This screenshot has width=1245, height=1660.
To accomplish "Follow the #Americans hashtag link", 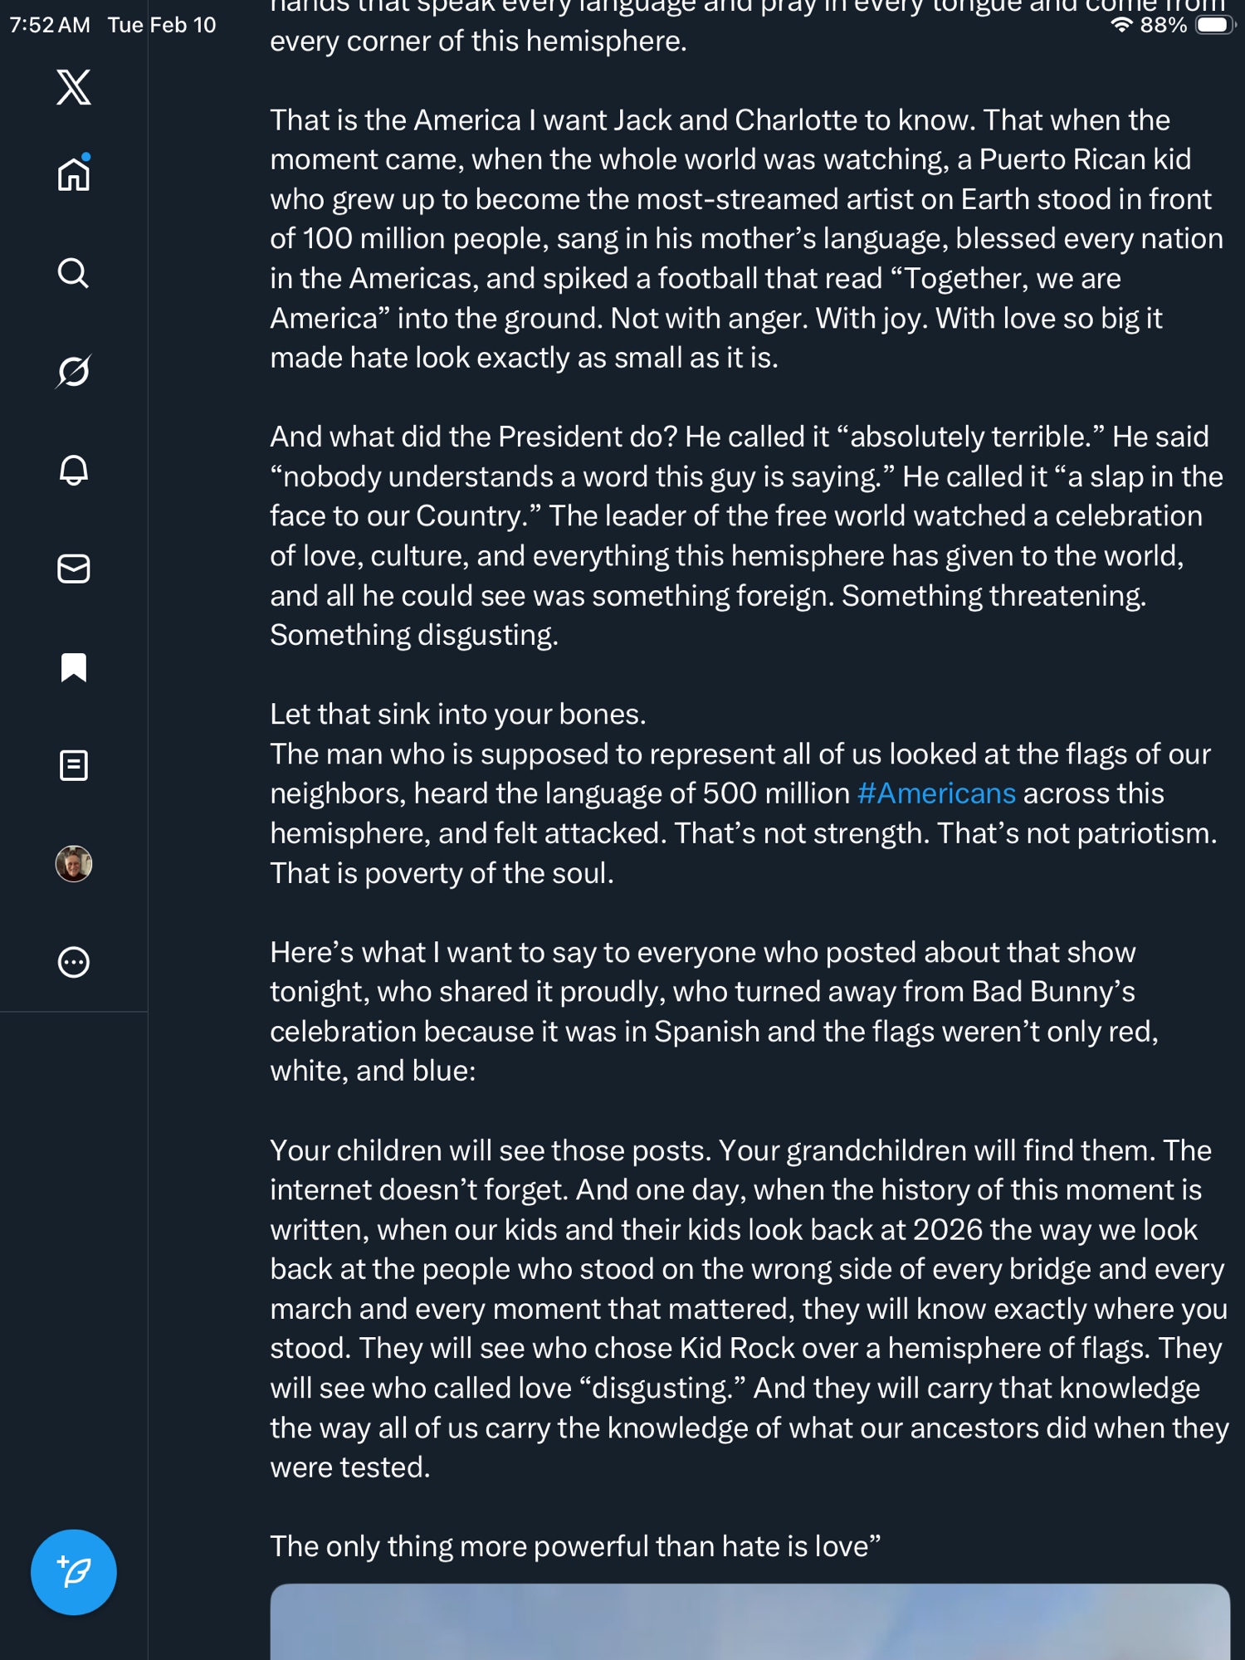I will 936,793.
